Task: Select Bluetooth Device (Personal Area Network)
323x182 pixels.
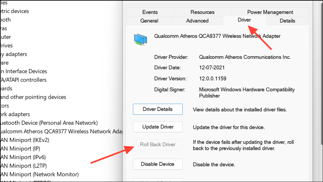Action: (49, 123)
